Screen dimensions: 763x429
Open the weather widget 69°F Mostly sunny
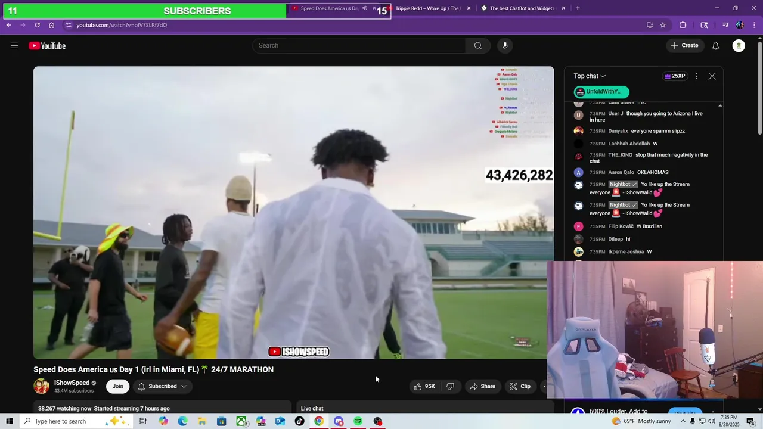point(641,421)
